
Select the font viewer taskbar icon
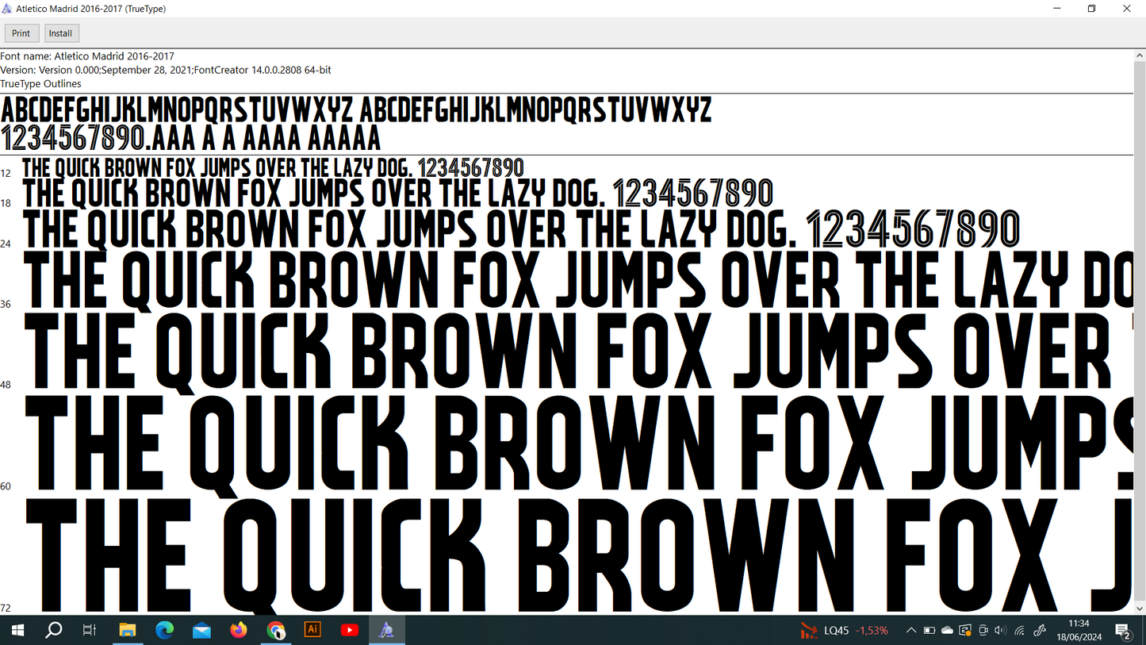pos(386,631)
